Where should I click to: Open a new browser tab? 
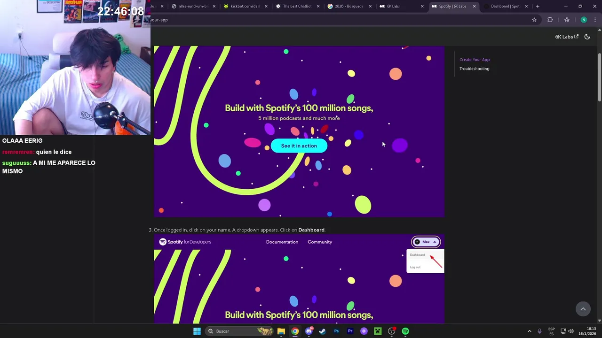point(538,6)
